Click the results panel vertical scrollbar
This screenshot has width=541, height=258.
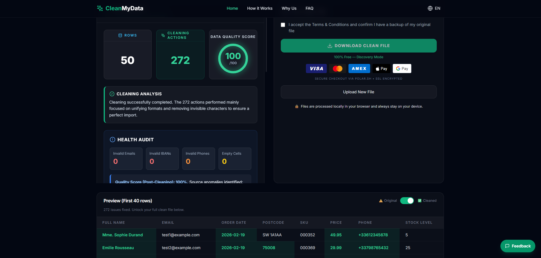(x=266, y=45)
